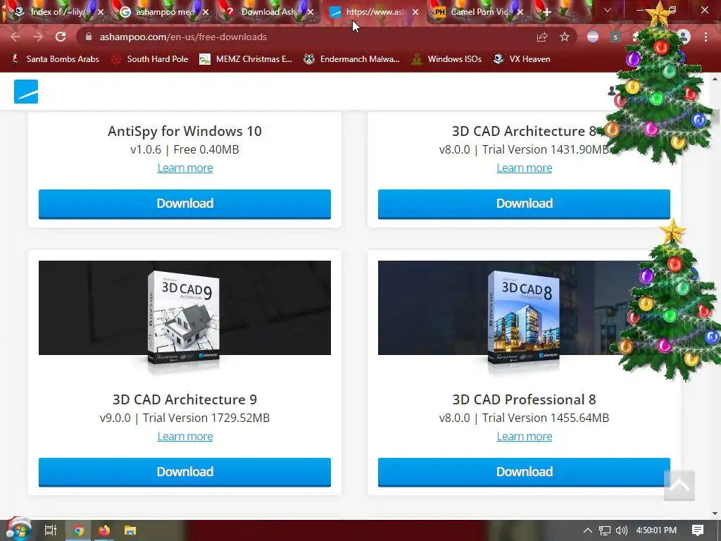The width and height of the screenshot is (721, 541).
Task: Click the user account icon in page header
Action: tap(612, 91)
